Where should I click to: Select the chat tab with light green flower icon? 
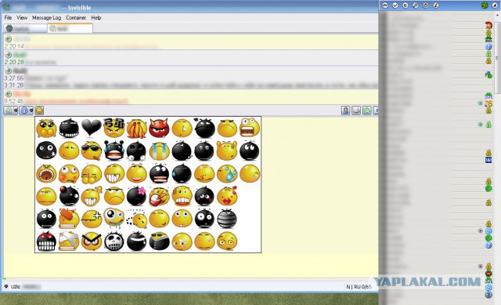[70, 28]
